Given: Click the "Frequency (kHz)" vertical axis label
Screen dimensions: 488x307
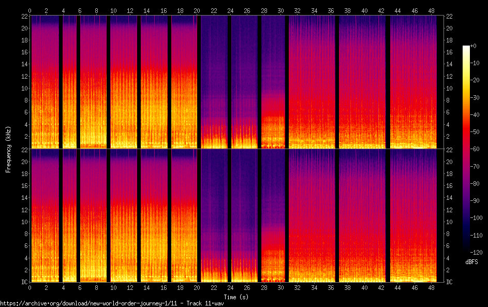Looking at the screenshot, I should click(x=8, y=149).
